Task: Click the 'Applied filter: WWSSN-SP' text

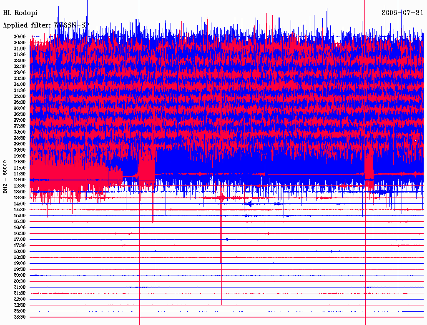Action: (x=46, y=25)
